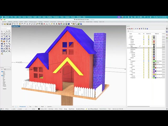Click the blue Help question icon in toolbar
168x126 pixels.
click(81, 24)
